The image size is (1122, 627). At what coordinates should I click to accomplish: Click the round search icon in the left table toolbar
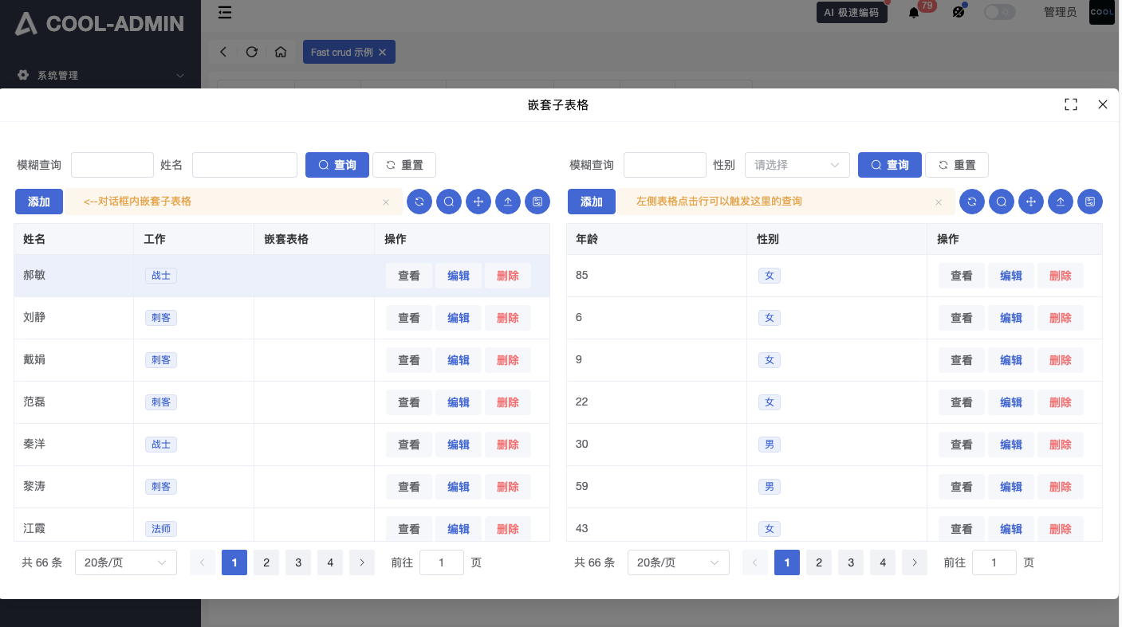pyautogui.click(x=449, y=202)
